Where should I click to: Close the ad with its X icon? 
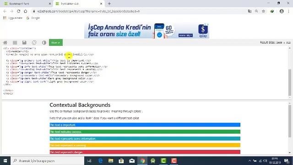[207, 24]
